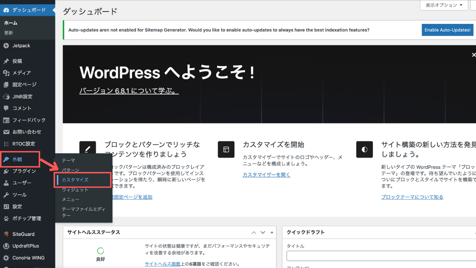Click the Dashboard gauge icon in sidebar

coord(6,10)
